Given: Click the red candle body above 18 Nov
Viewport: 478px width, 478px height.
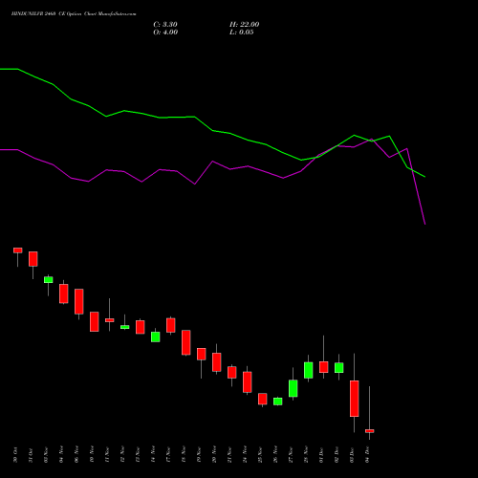Looking at the screenshot, I should click(186, 342).
